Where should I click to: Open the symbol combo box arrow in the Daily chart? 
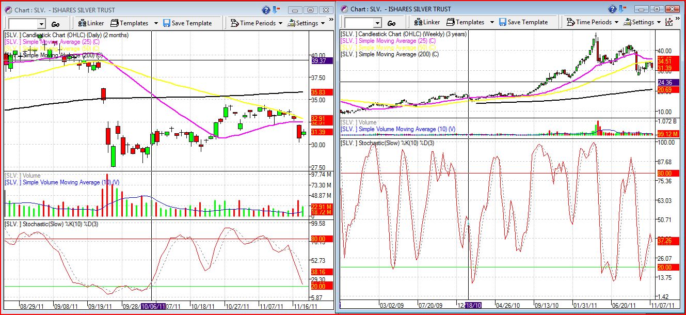pyautogui.click(x=41, y=24)
